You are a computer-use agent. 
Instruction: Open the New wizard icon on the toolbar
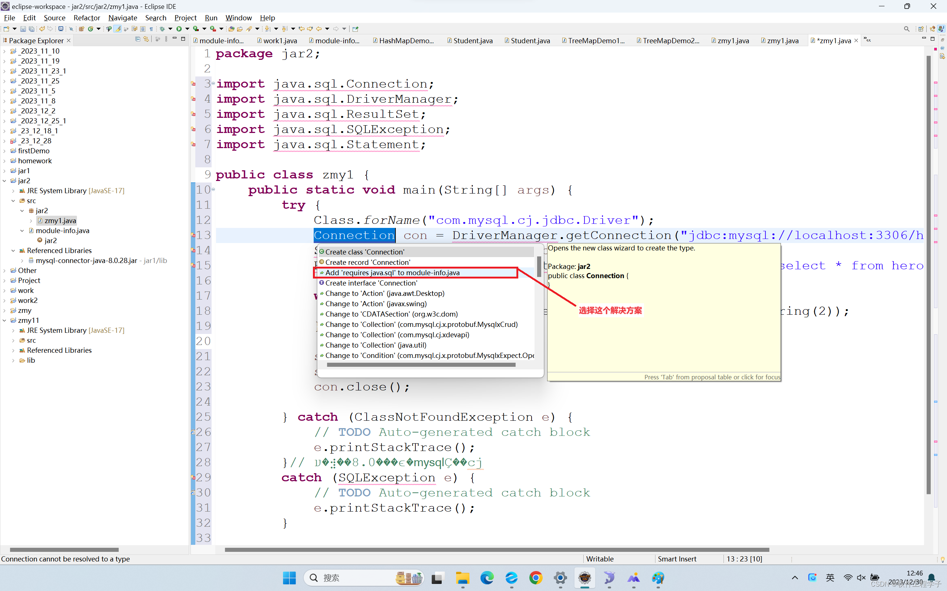(x=6, y=29)
